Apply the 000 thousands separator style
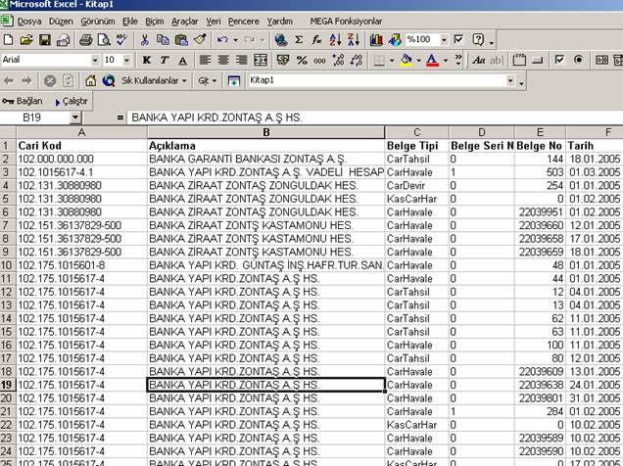The image size is (623, 466). point(319,60)
